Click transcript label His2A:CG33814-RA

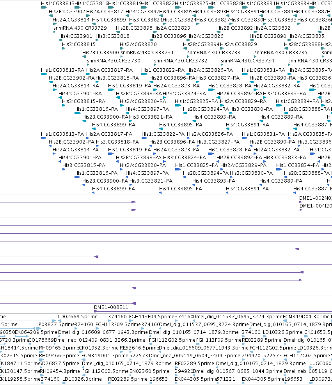point(76,86)
